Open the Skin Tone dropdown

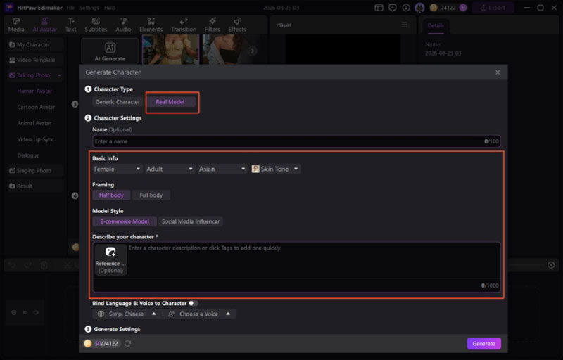pyautogui.click(x=275, y=169)
